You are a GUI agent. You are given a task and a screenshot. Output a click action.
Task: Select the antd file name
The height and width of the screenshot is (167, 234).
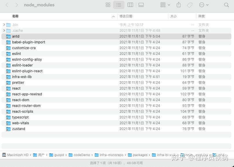point(16,36)
